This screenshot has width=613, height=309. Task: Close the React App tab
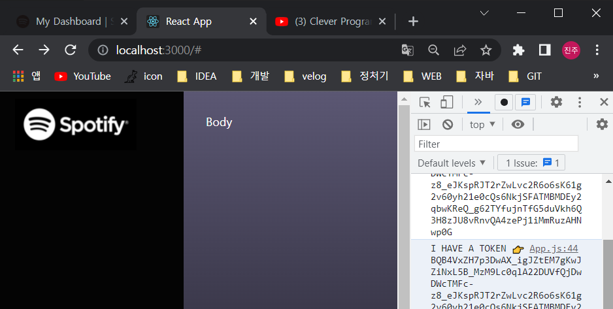[x=254, y=21]
